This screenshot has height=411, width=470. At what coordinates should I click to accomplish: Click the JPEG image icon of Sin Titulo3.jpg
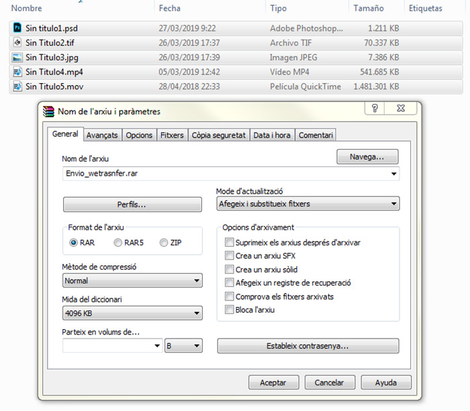17,58
